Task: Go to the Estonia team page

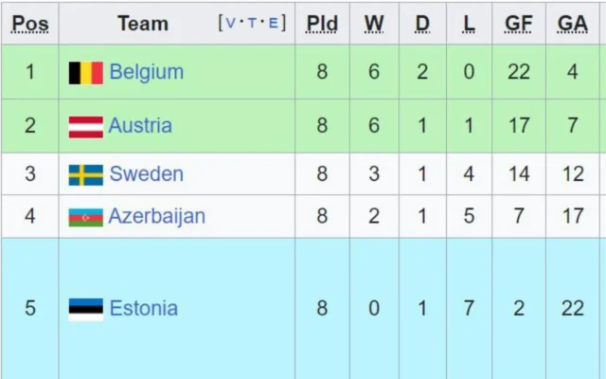Action: pos(143,308)
